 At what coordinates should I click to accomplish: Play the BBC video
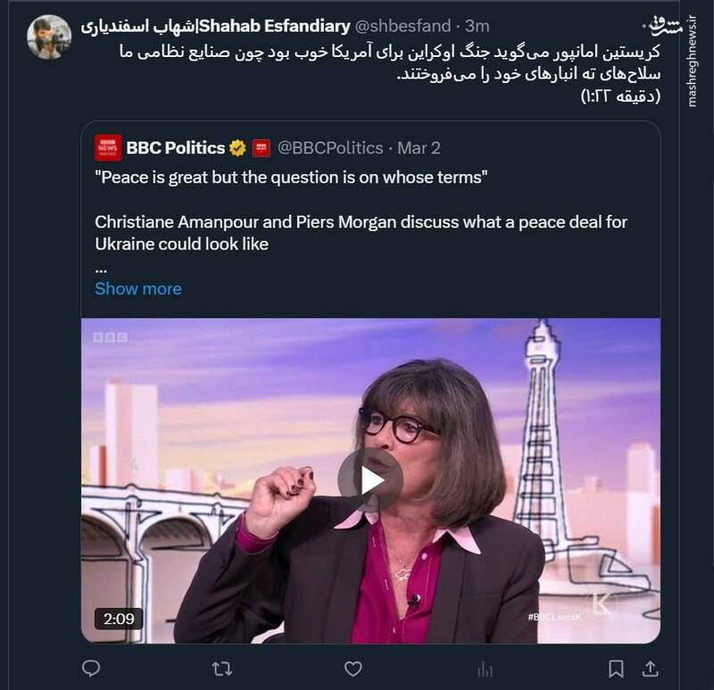[x=370, y=481]
